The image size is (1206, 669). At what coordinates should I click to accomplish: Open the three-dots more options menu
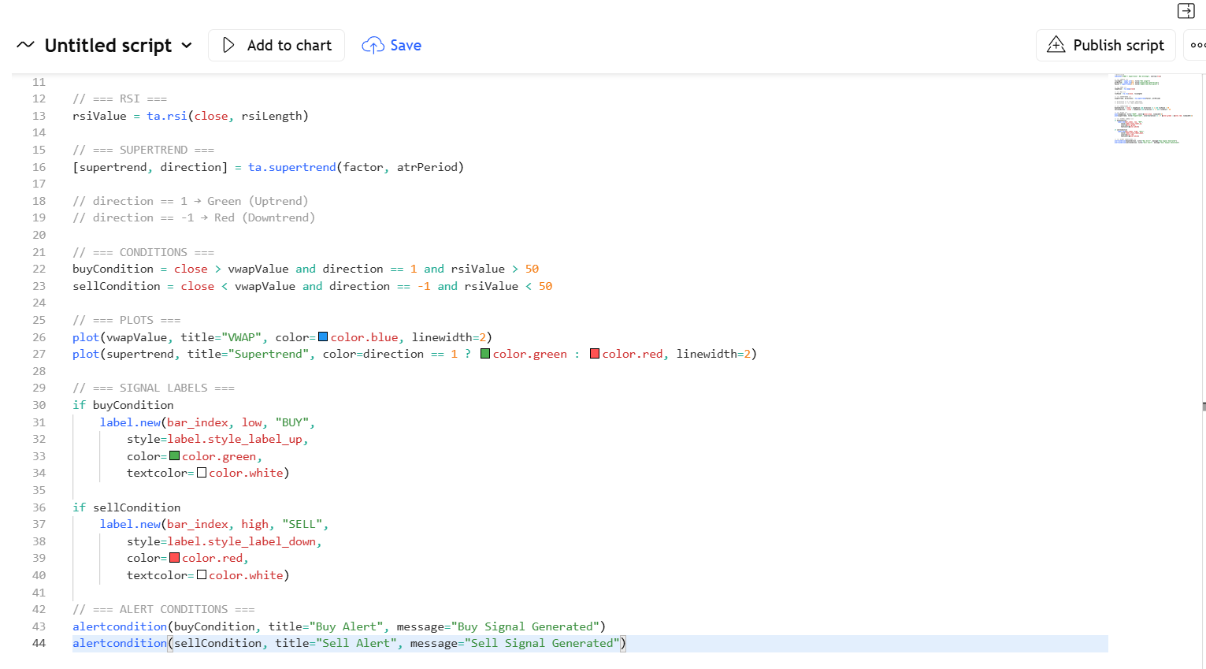(x=1197, y=46)
